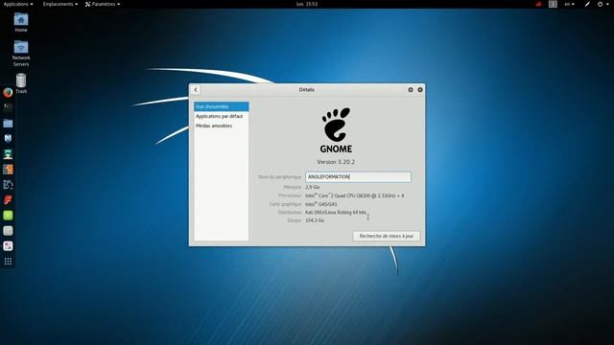Screen dimensions: 614x345
Task: Click the Intel Core 2 Quad processor value
Action: [354, 195]
